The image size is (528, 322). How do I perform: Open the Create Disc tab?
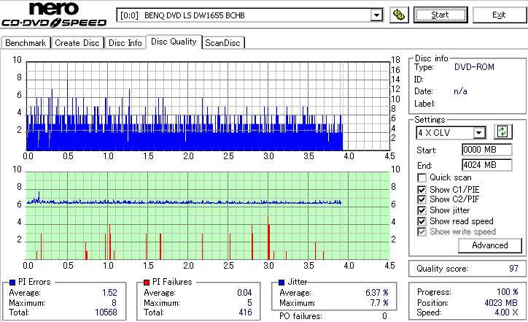pyautogui.click(x=77, y=43)
